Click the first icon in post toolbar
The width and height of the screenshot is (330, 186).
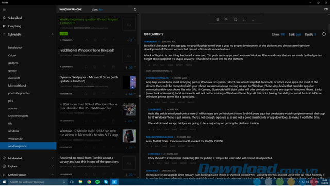click(218, 20)
